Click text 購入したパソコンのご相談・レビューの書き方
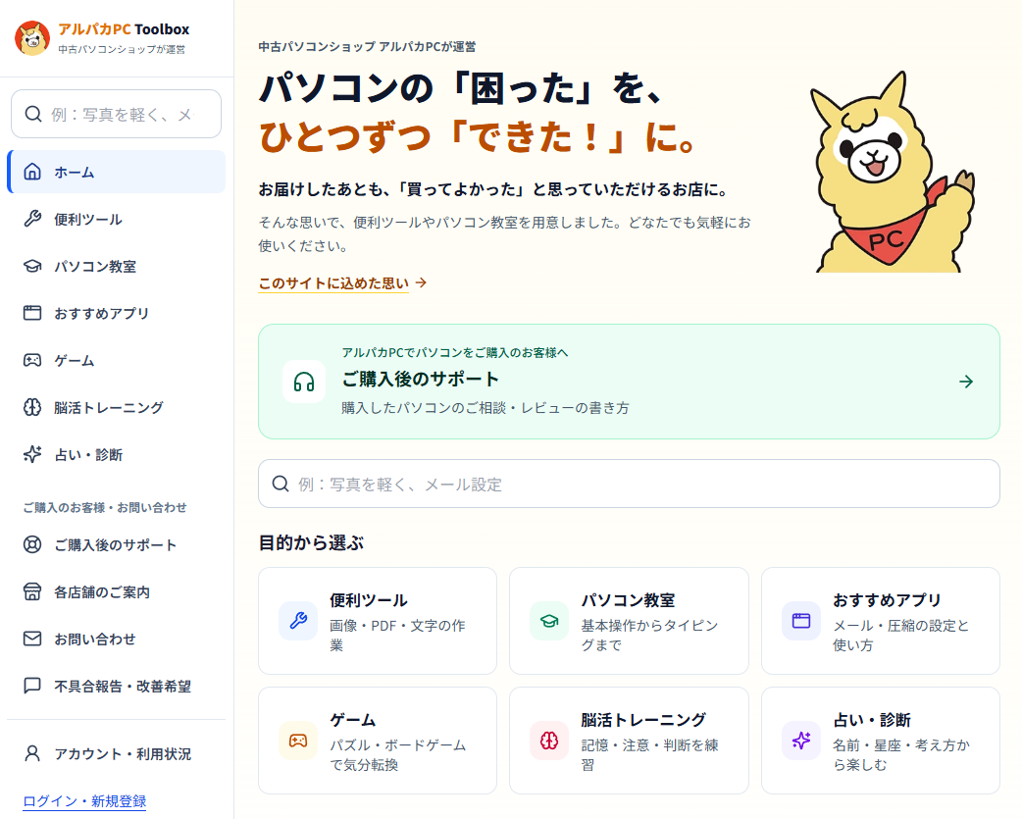1022x819 pixels. tap(485, 408)
